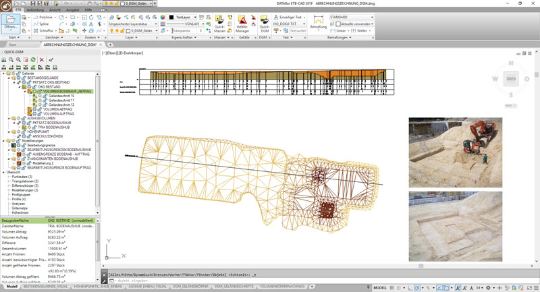Open the Quick-DGM ribbon tool

264,24
